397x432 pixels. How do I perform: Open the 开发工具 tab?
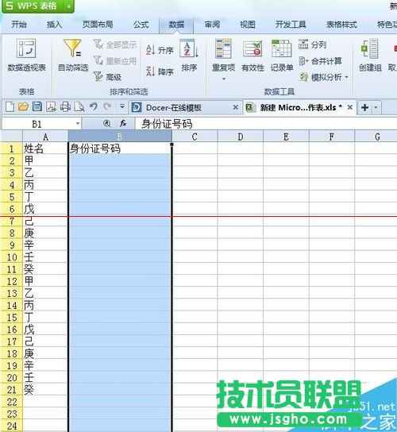point(291,25)
